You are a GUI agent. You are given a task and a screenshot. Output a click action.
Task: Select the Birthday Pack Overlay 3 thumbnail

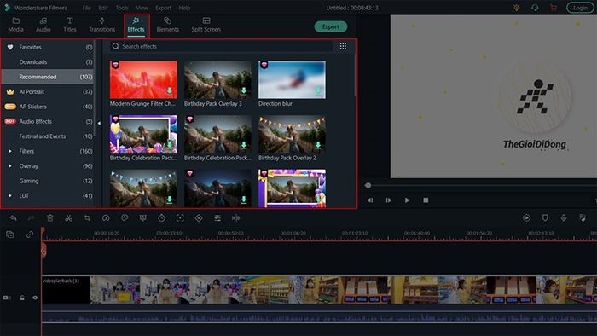[x=217, y=79]
